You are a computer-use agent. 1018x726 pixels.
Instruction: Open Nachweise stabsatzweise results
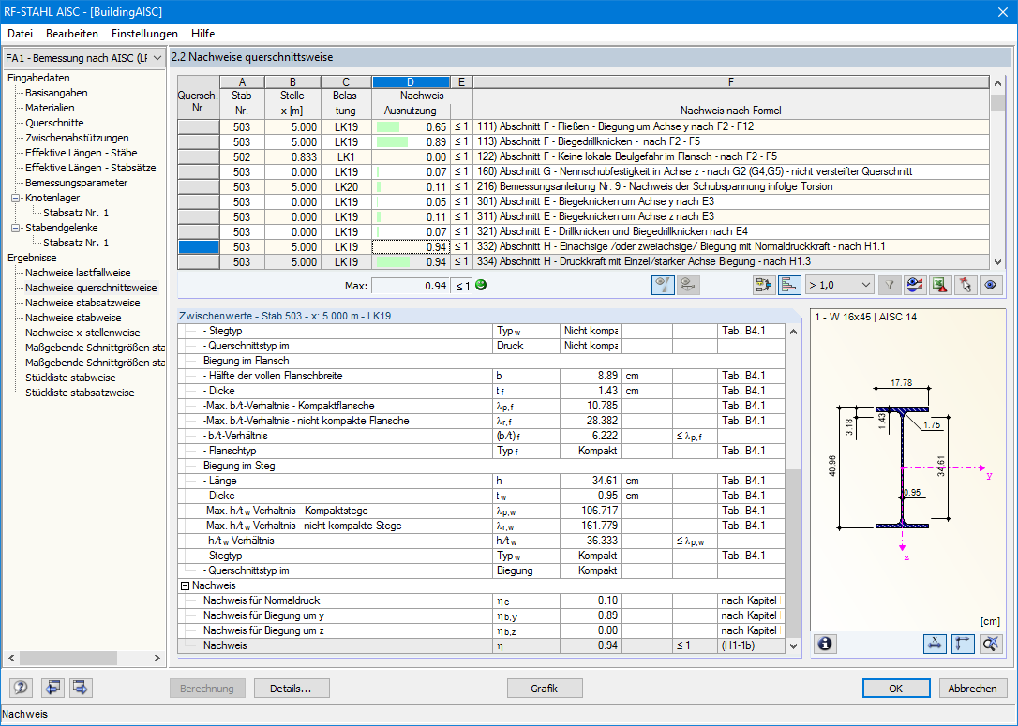point(82,303)
